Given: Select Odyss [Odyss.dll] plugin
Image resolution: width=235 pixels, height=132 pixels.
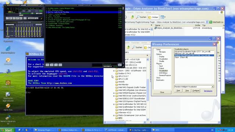Looking at the screenshot, I should click(x=194, y=57).
